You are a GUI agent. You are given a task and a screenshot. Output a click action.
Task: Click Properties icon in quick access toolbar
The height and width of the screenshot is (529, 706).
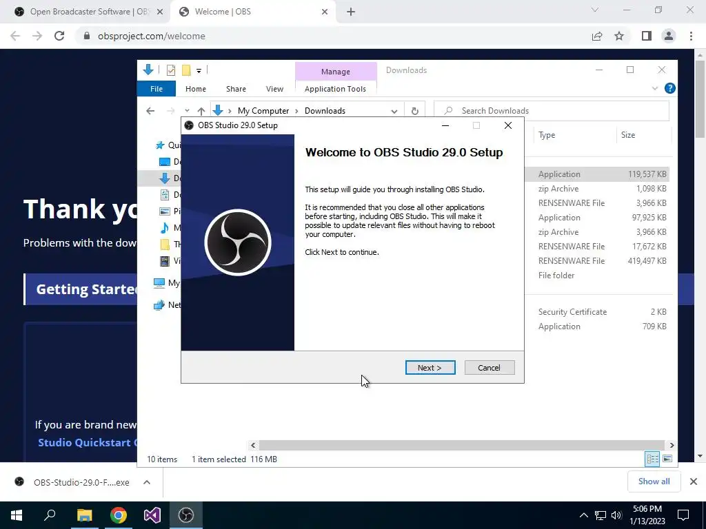click(x=171, y=70)
